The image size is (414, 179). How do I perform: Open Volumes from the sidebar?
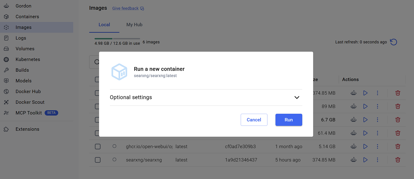click(x=25, y=48)
